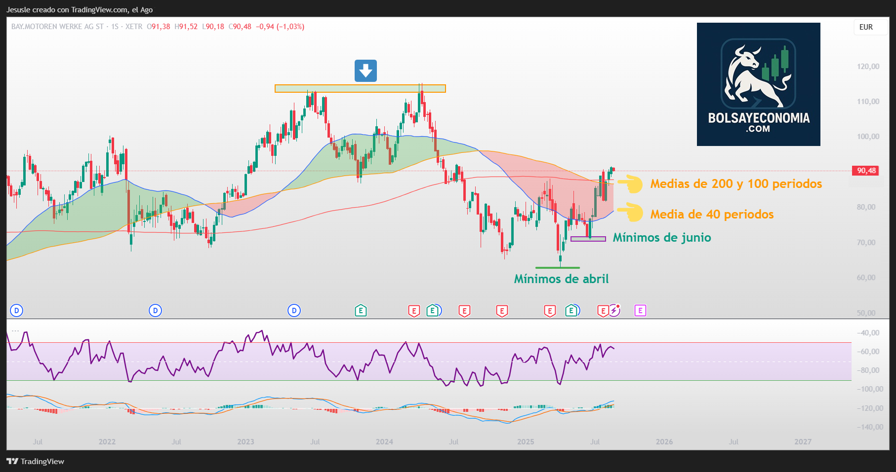Click the BOLSAYECONOMIA.COM logo
896x472 pixels.
point(758,84)
